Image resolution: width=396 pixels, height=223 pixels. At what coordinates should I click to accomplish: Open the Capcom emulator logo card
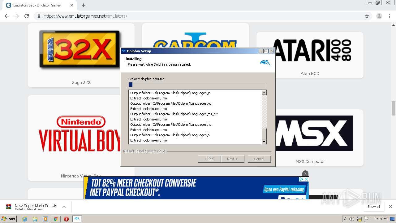pos(196,36)
